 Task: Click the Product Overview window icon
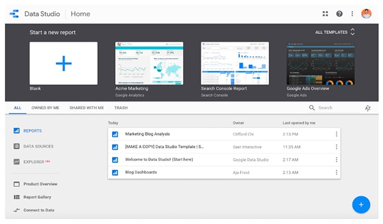(x=16, y=184)
